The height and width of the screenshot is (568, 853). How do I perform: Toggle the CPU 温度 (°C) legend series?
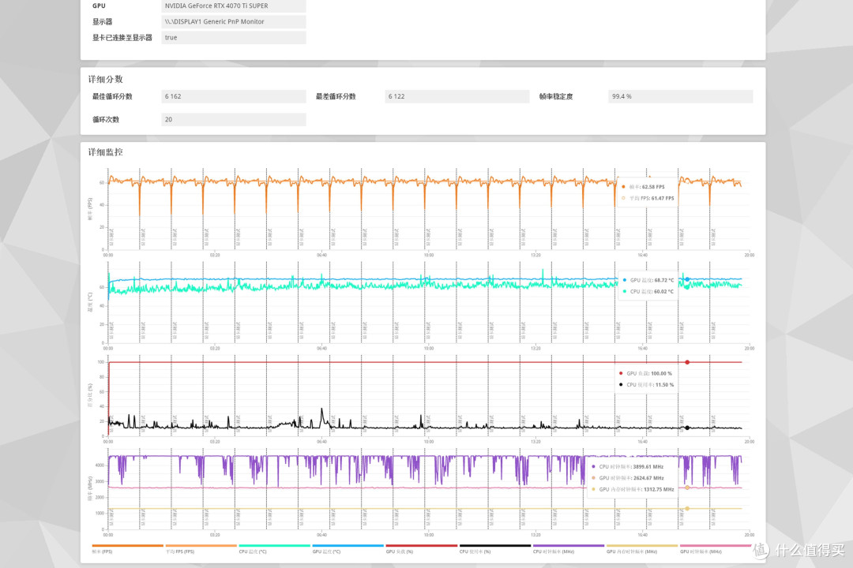point(274,548)
